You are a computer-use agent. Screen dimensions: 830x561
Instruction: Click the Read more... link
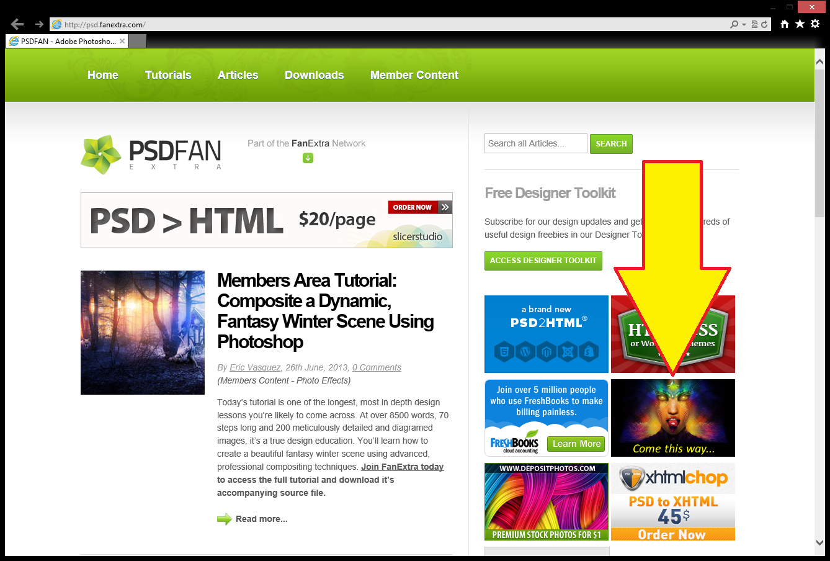coord(262,519)
